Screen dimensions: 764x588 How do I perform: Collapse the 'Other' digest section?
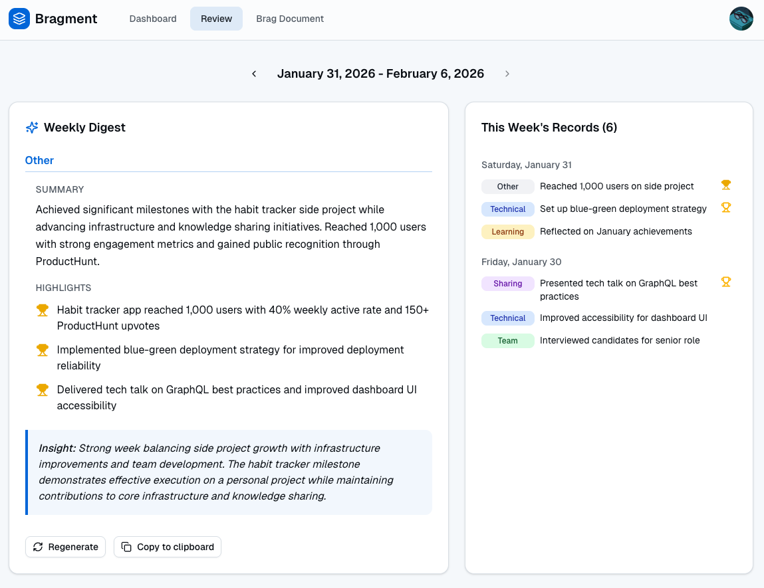(x=39, y=160)
